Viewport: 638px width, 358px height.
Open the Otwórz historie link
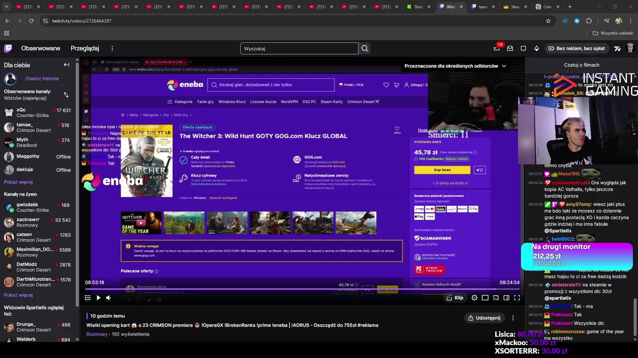(x=42, y=79)
